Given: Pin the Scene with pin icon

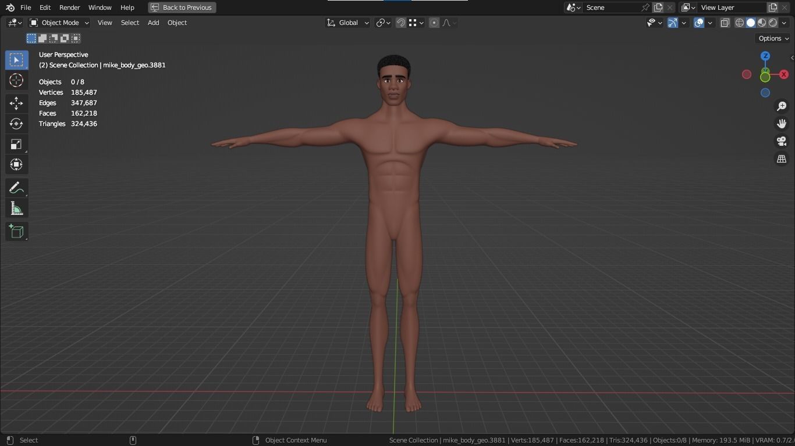Looking at the screenshot, I should 645,8.
